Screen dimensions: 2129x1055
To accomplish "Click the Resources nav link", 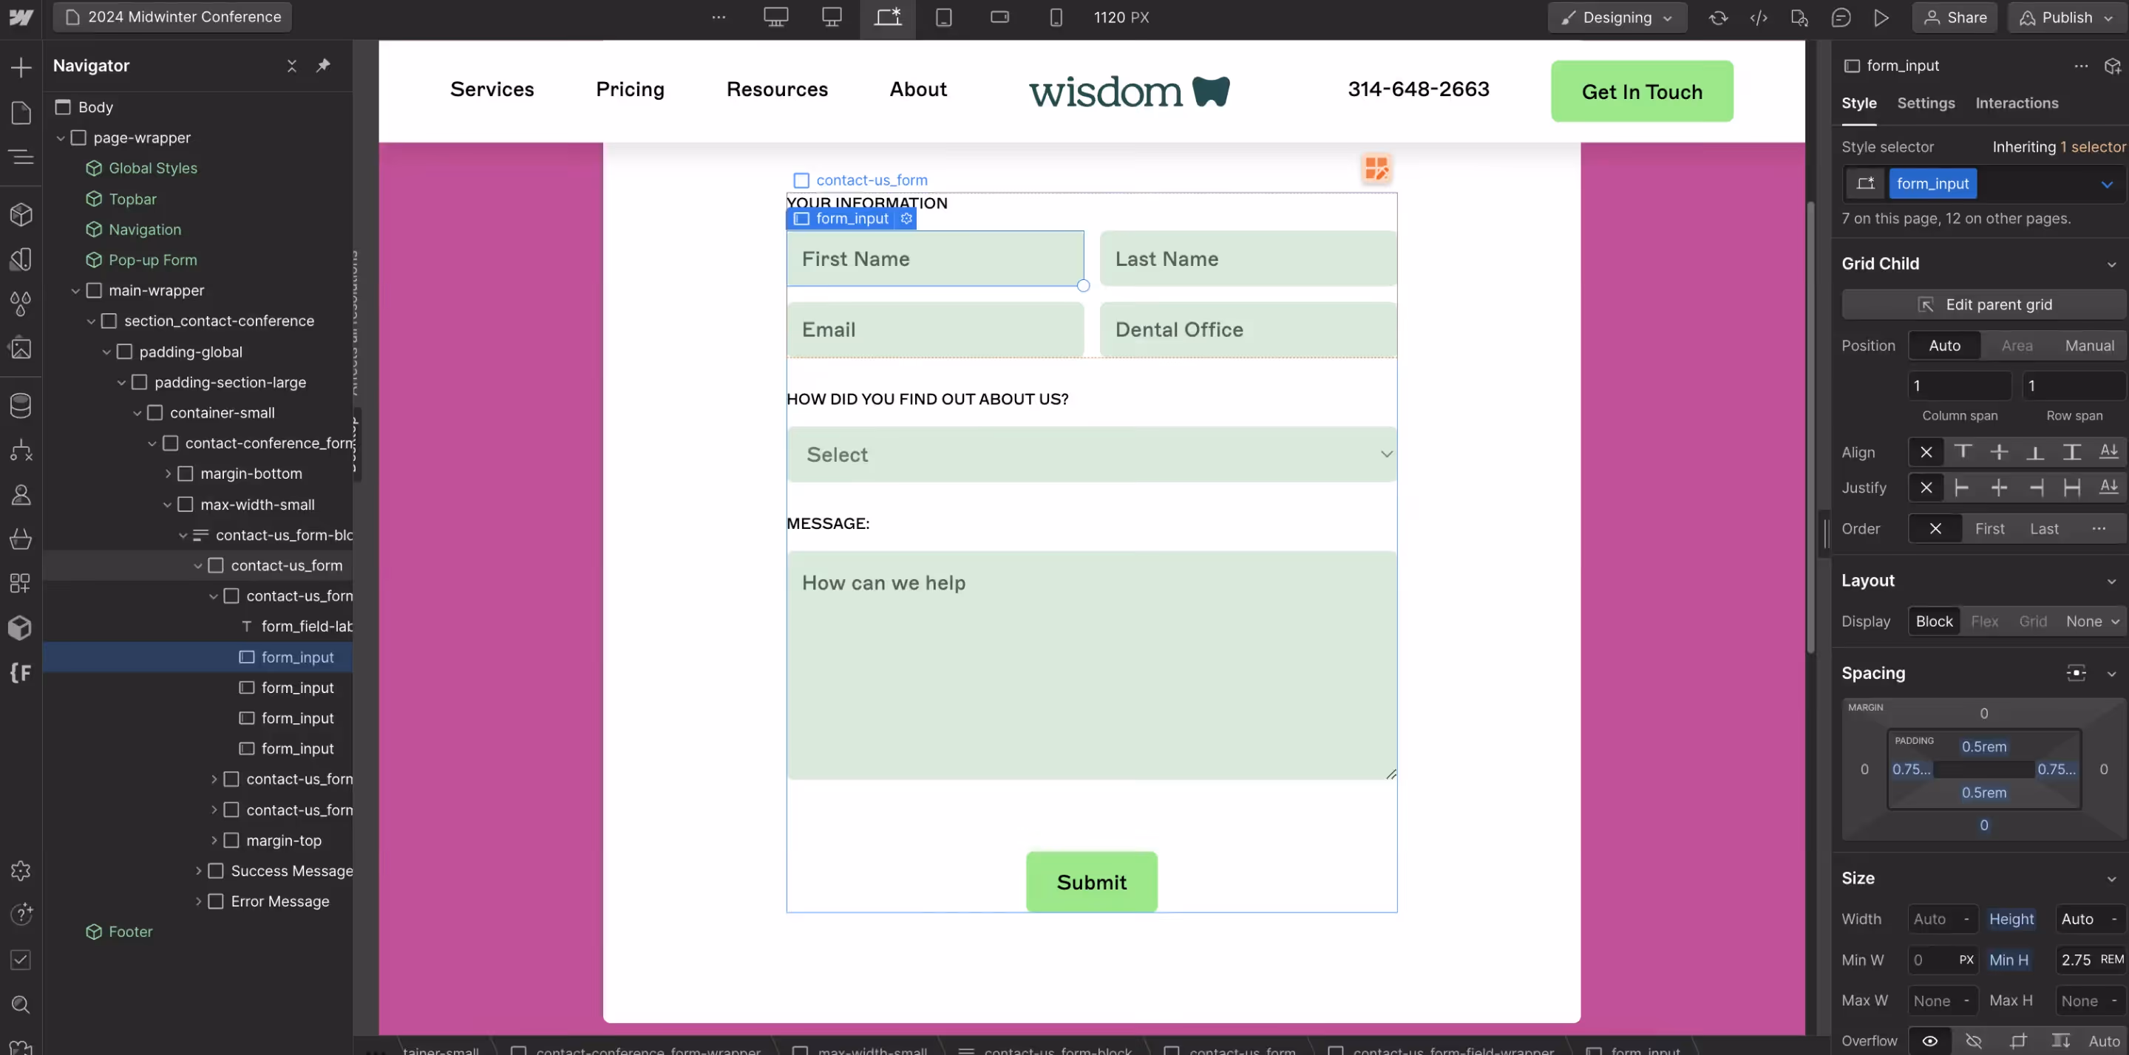I will coord(777,89).
